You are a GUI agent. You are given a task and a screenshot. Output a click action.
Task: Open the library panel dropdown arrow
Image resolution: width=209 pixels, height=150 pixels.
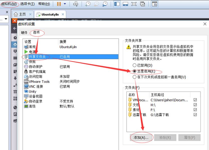[x=6, y=19]
